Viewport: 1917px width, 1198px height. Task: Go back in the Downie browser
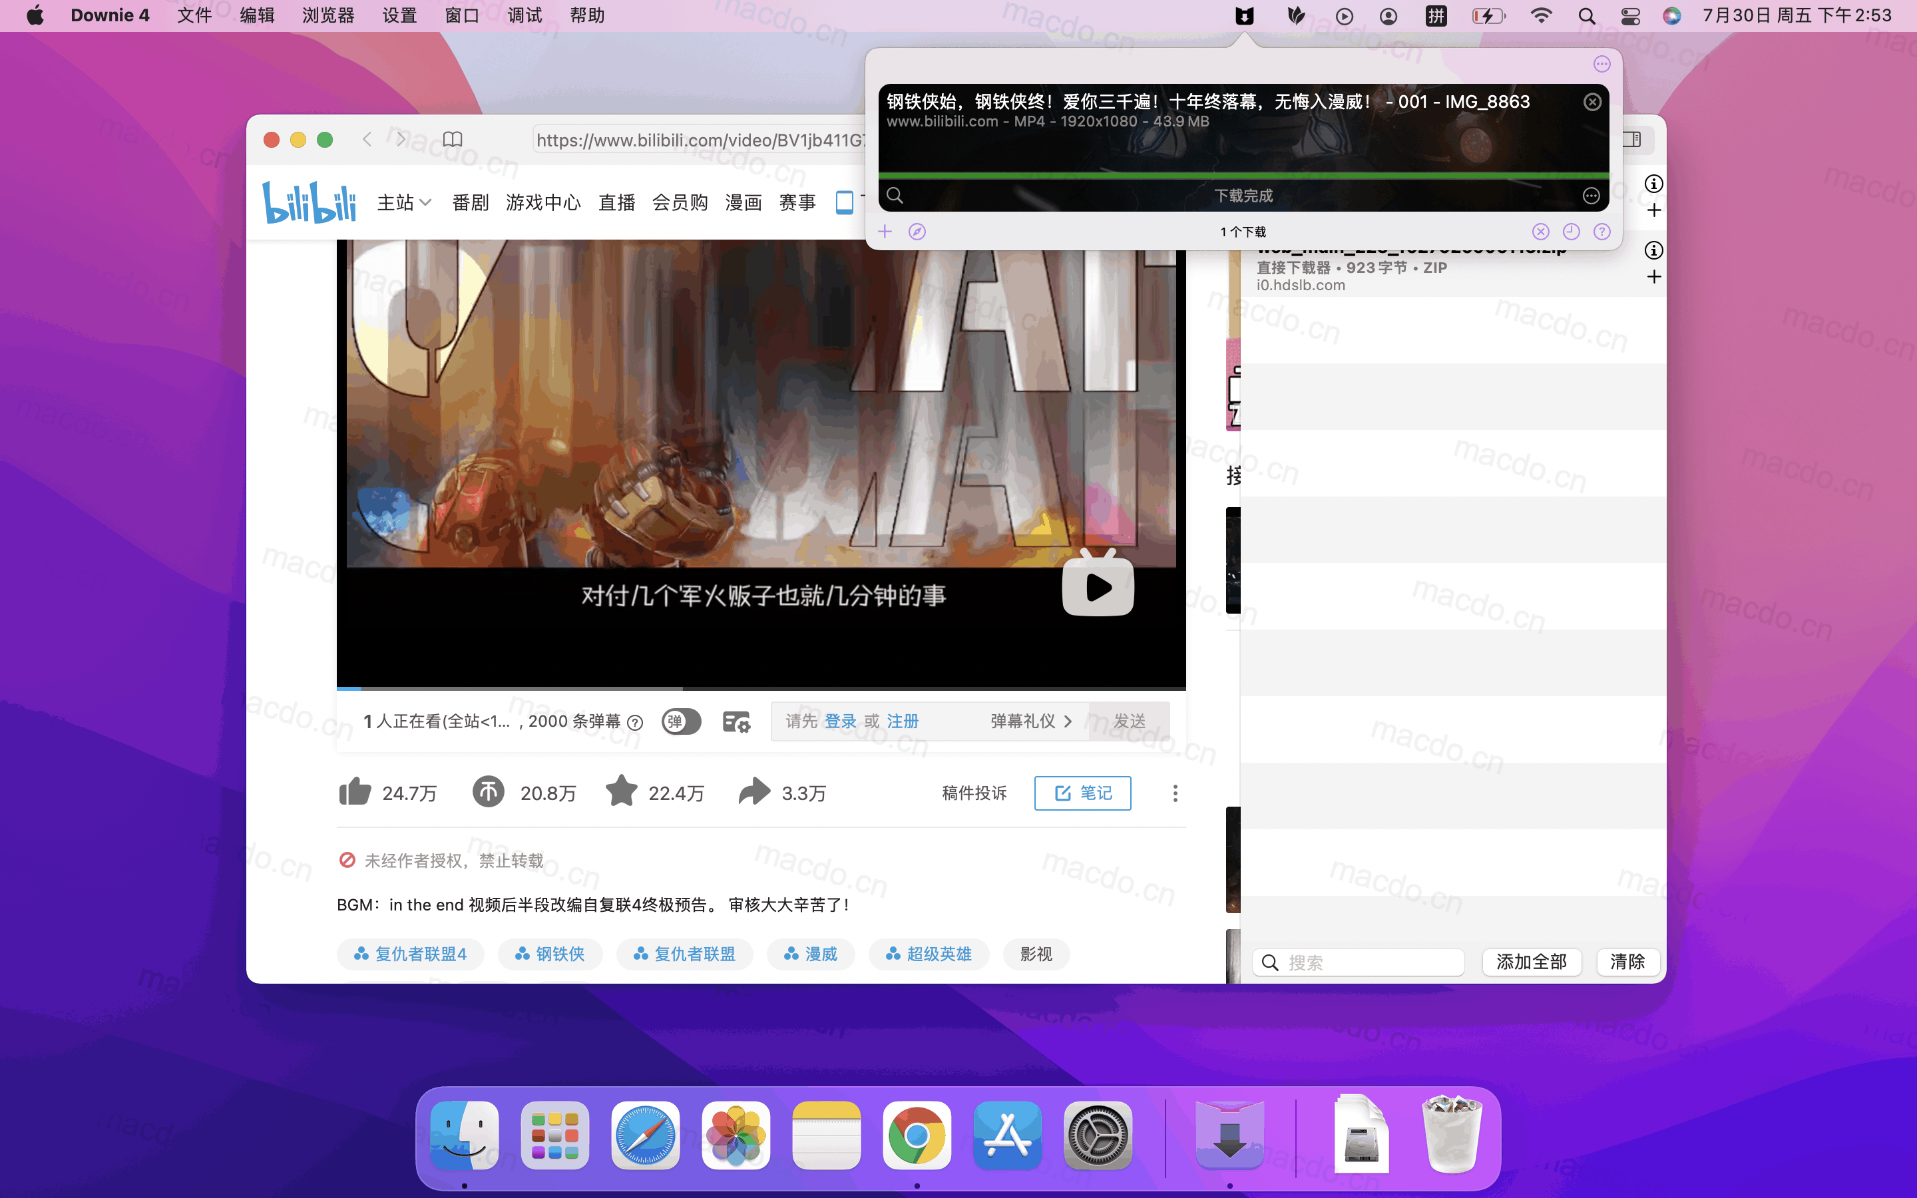367,140
